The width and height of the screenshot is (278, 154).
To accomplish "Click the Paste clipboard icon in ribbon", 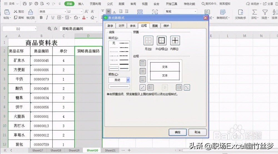I will point(7,12).
